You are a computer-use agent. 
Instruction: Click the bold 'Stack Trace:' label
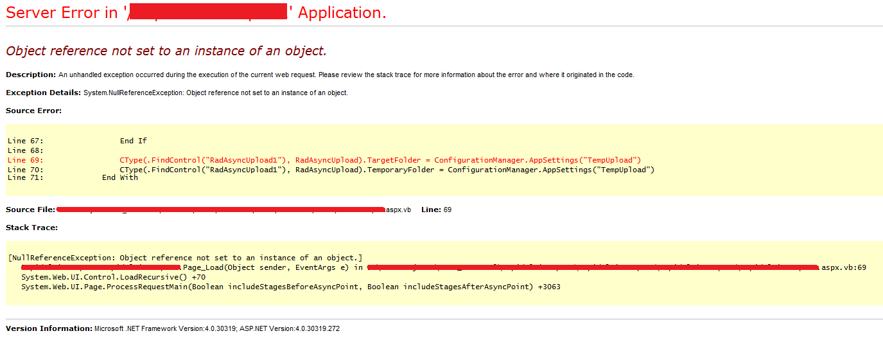tap(31, 228)
